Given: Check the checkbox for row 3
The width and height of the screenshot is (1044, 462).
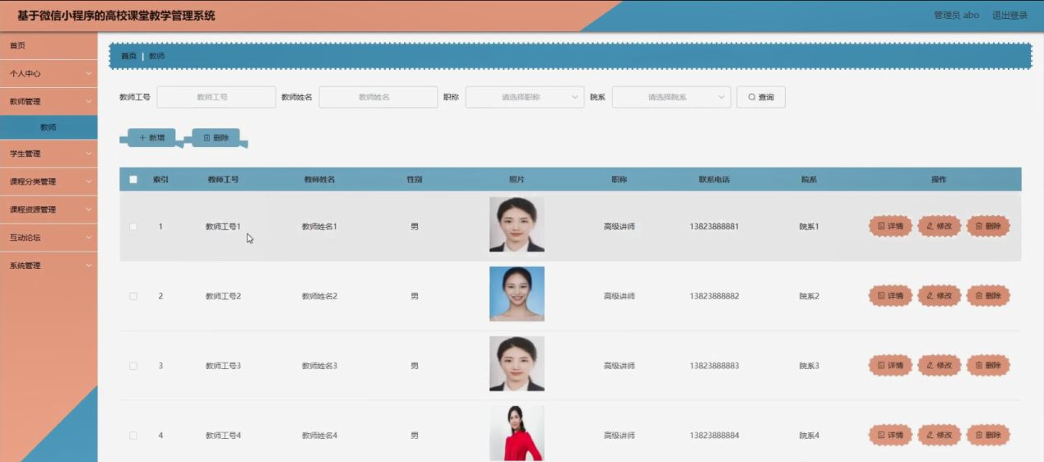Looking at the screenshot, I should click(133, 366).
